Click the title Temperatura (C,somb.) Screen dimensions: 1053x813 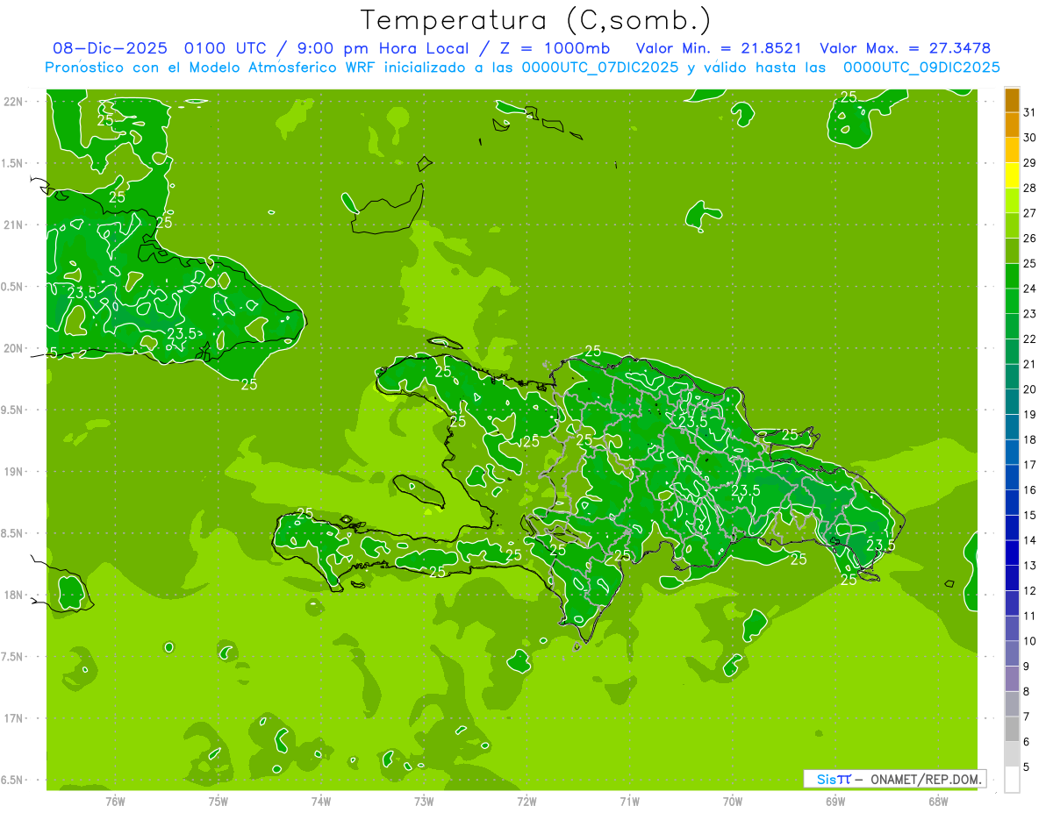pos(536,20)
